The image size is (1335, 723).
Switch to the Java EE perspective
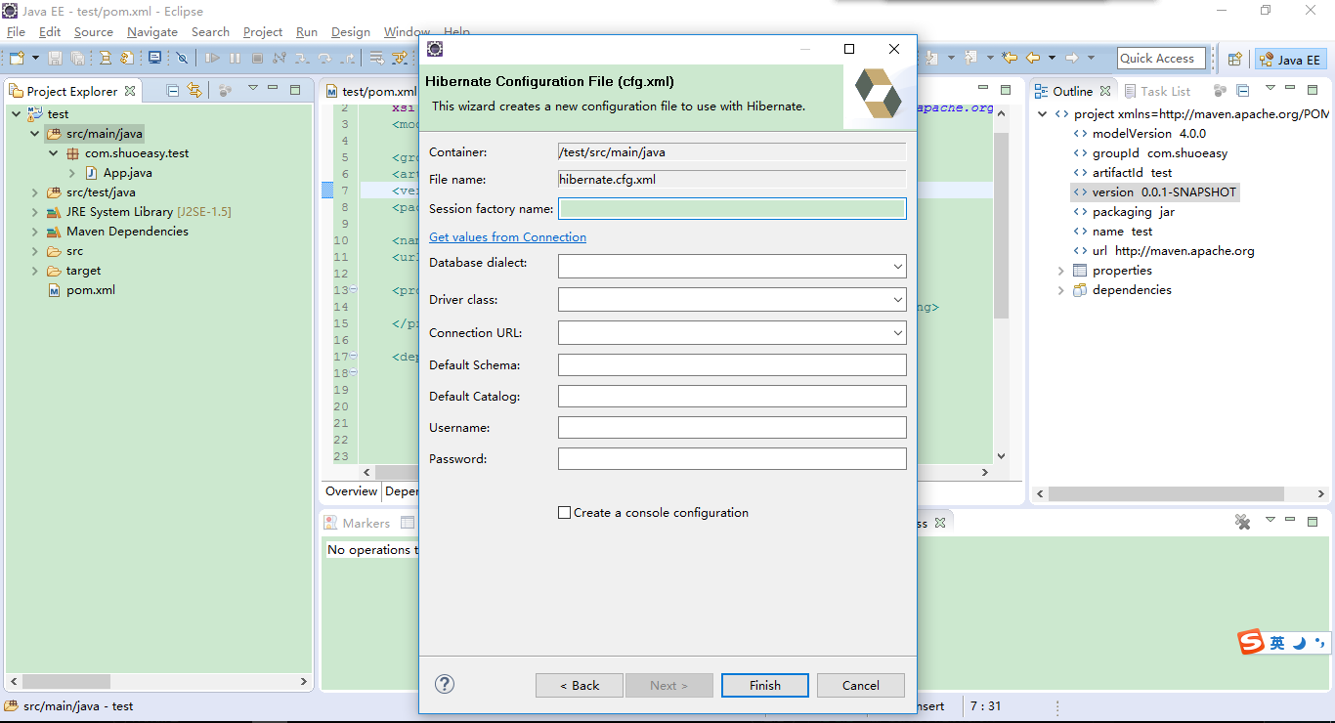click(x=1291, y=60)
